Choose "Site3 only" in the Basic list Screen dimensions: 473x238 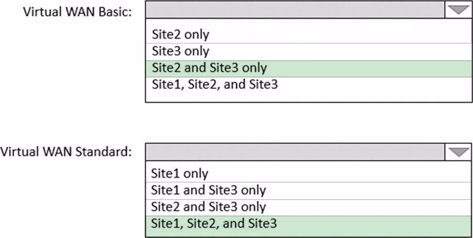(181, 51)
